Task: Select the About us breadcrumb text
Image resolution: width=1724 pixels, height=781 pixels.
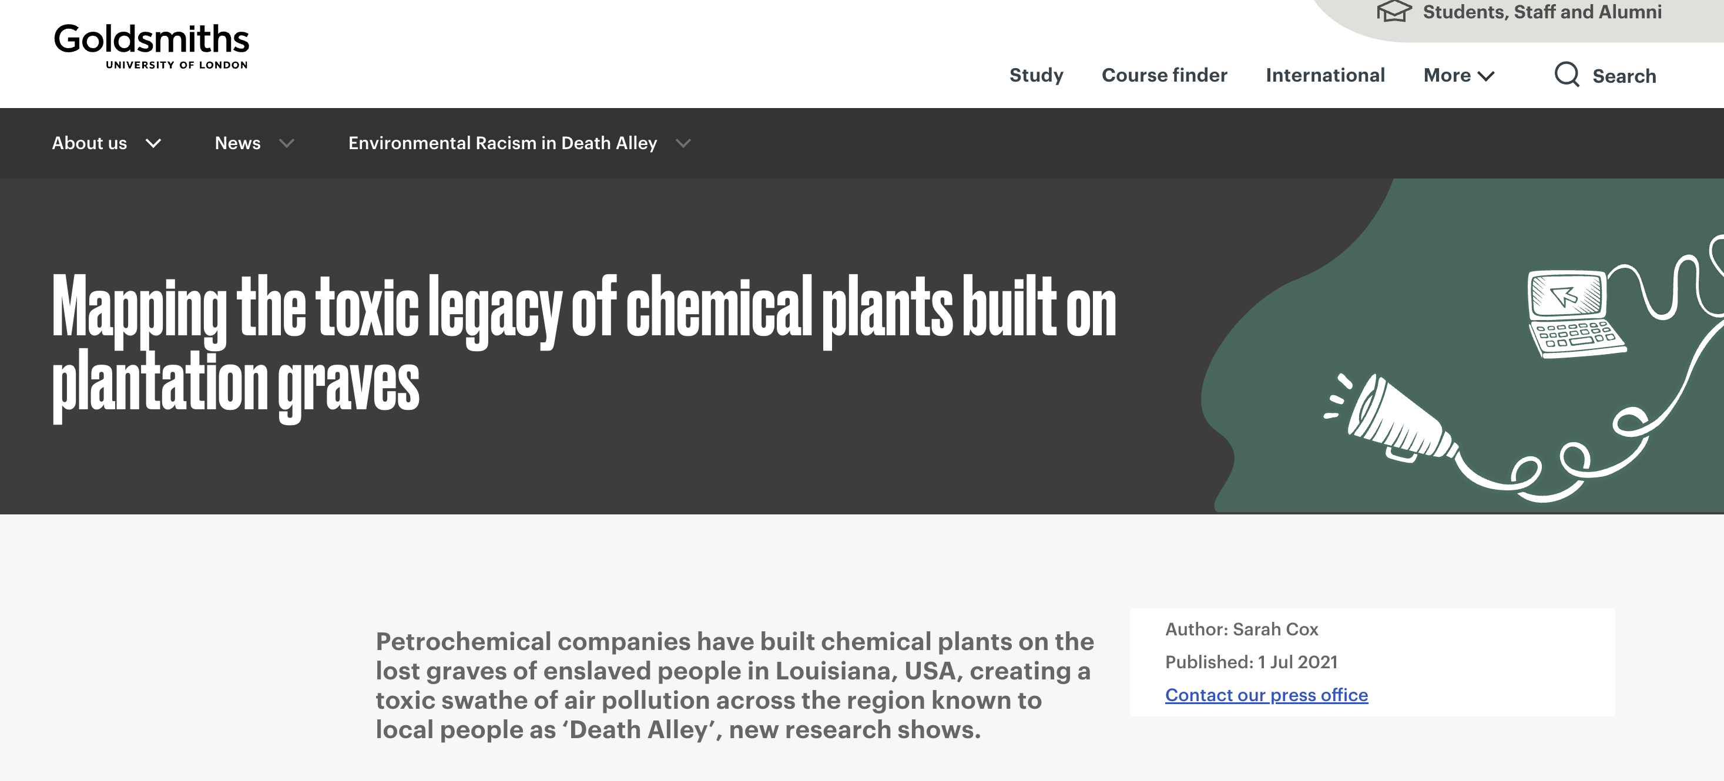Action: (90, 143)
